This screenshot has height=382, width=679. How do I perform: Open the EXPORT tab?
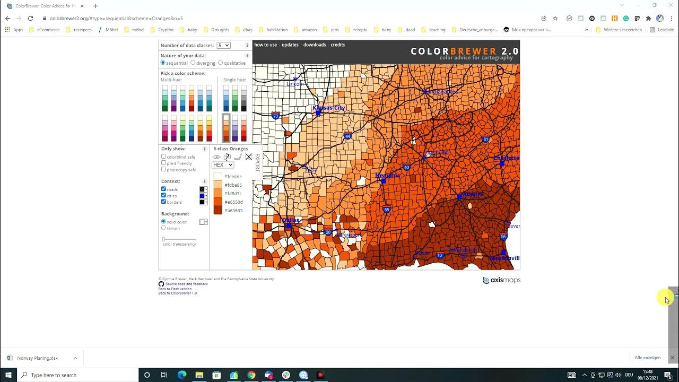[x=258, y=162]
